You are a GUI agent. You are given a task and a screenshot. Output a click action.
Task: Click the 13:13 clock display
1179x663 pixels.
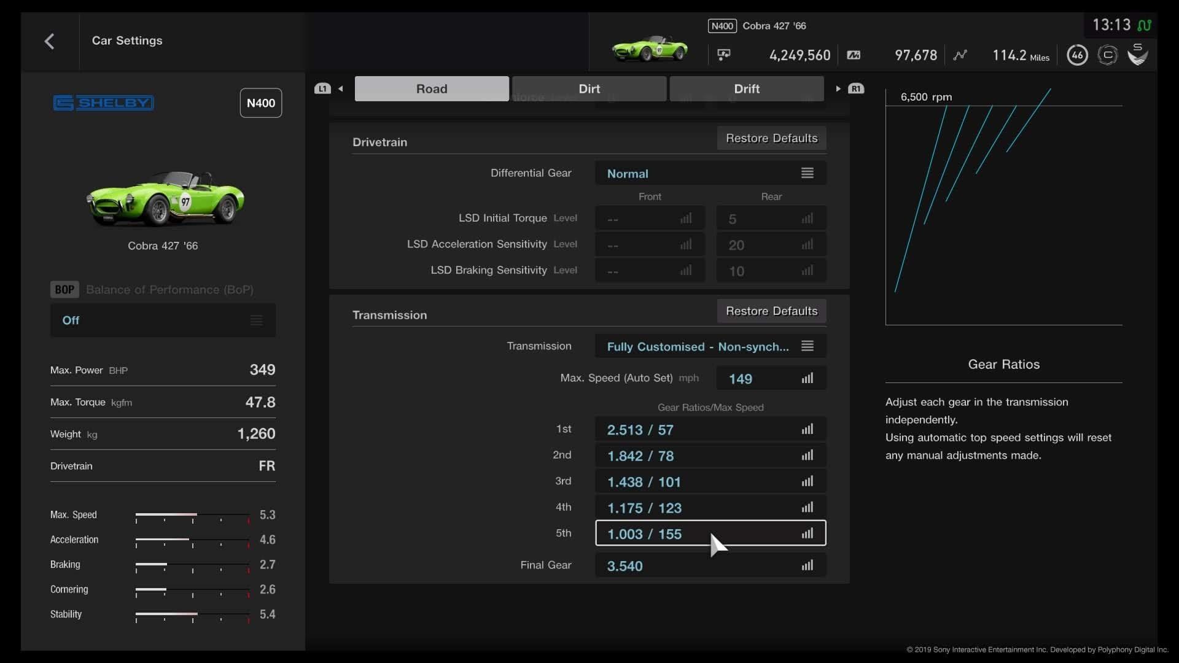[1111, 25]
